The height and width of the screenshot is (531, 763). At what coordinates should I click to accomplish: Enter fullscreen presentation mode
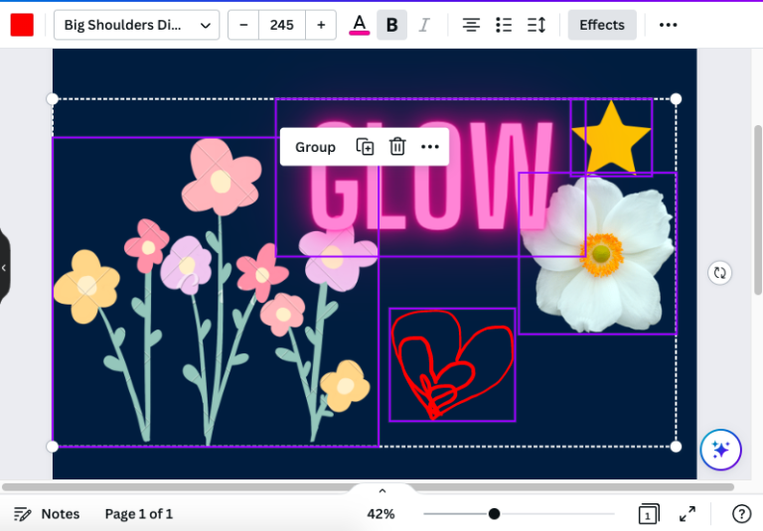click(x=687, y=514)
